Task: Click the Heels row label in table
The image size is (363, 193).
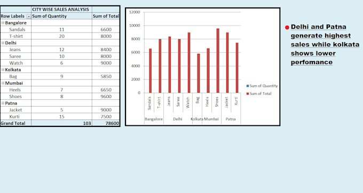Action: 15,90
